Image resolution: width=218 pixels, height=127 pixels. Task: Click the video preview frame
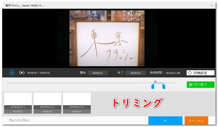click(x=107, y=38)
